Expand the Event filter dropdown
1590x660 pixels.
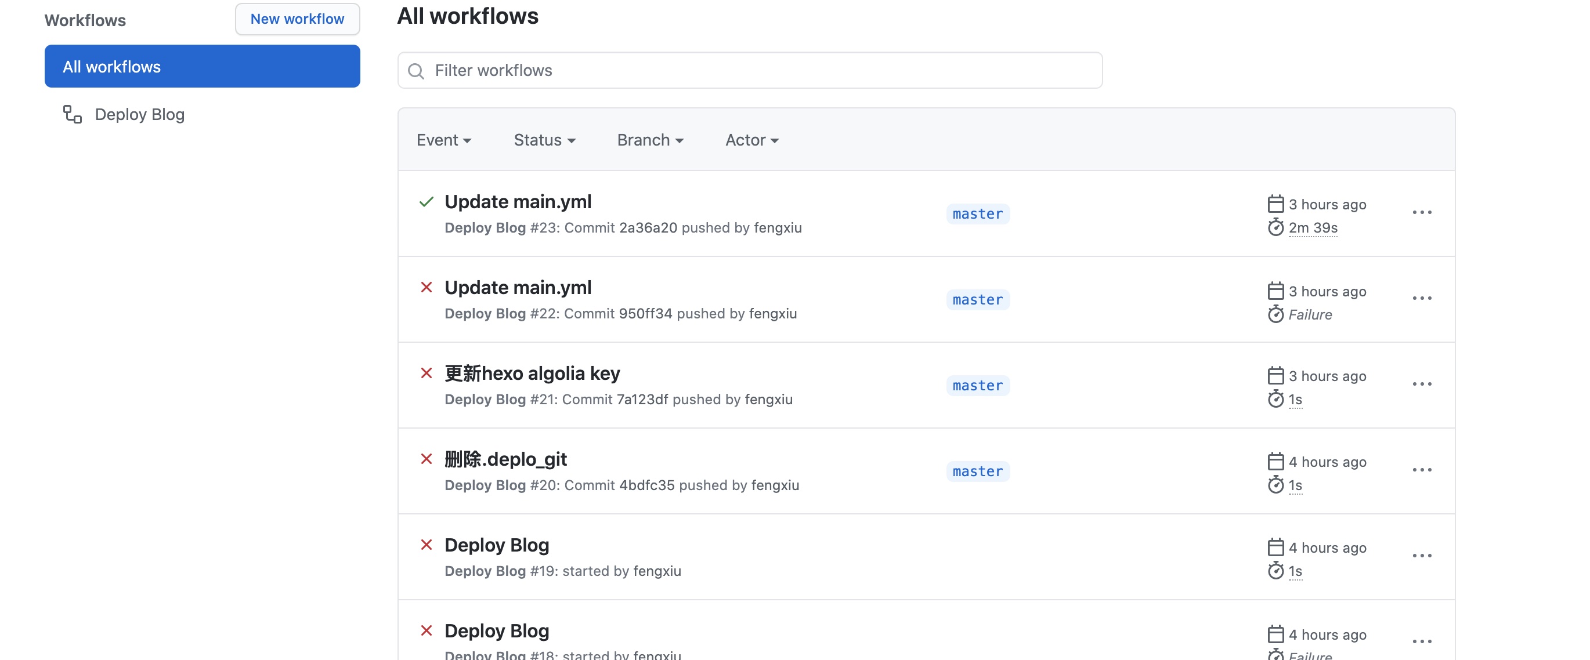coord(443,140)
